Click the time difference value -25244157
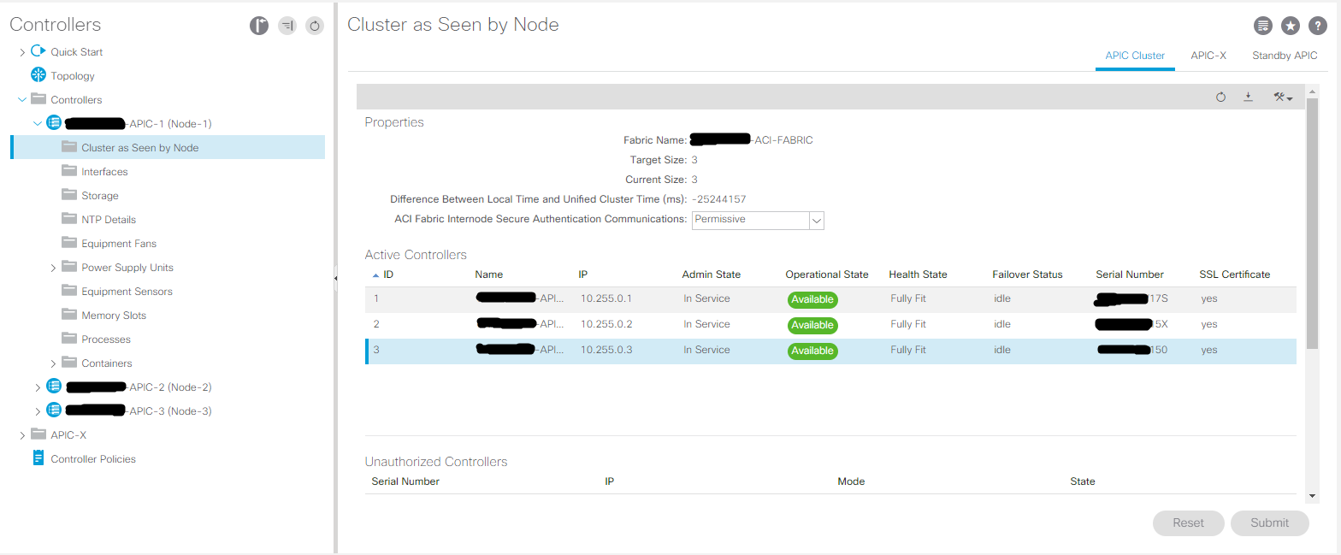The height and width of the screenshot is (555, 1341). [719, 199]
